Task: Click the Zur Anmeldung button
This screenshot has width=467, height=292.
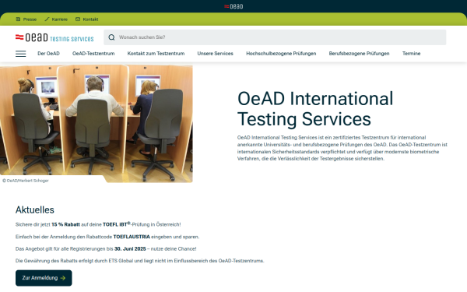Action: coord(44,278)
